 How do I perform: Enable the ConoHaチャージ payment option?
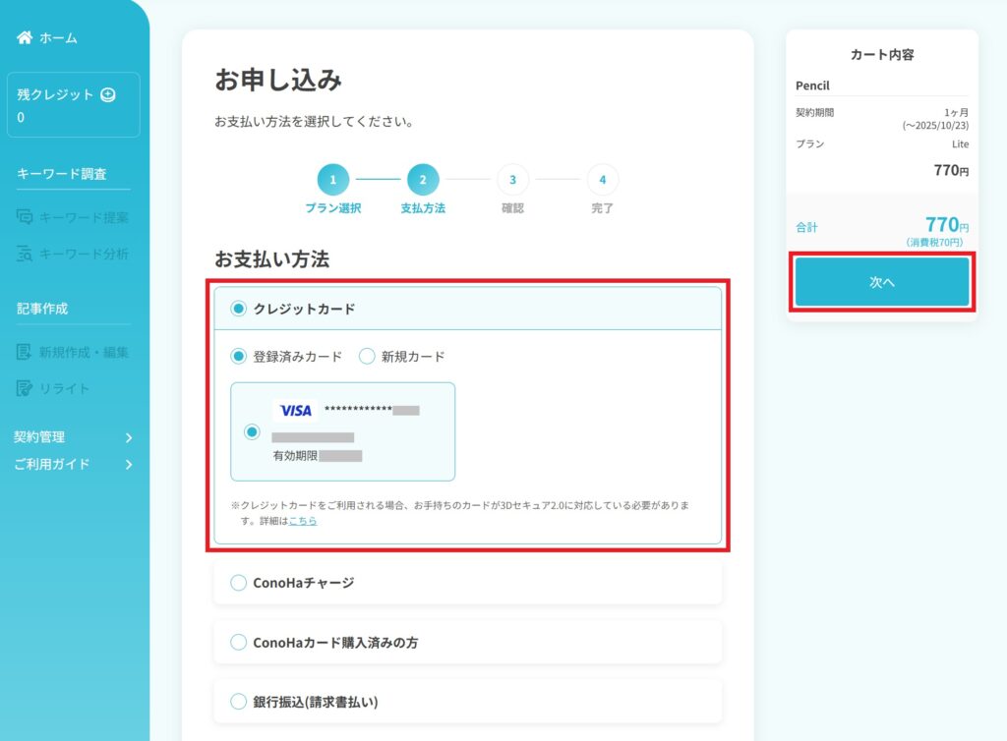coord(237,583)
